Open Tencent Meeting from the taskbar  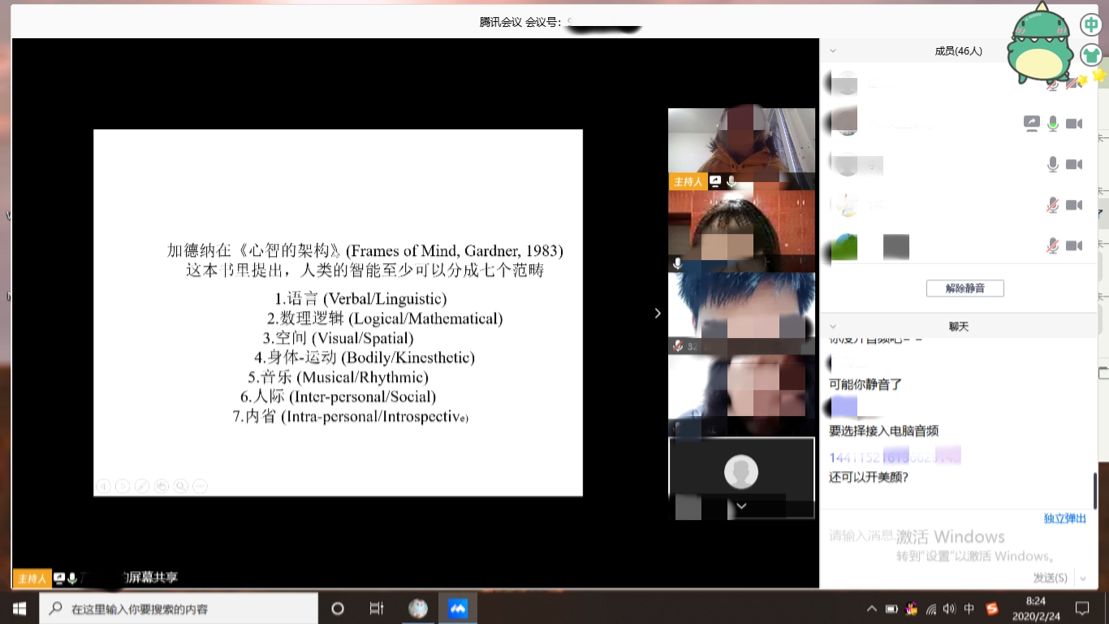tap(458, 609)
